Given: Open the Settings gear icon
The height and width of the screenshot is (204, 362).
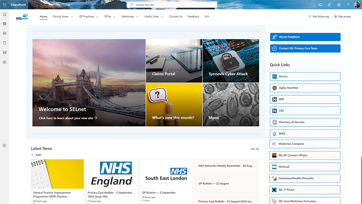Looking at the screenshot, I should (339, 5).
